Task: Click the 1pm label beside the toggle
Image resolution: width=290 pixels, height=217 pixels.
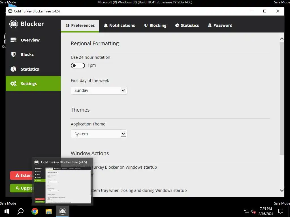Action: pos(91,65)
